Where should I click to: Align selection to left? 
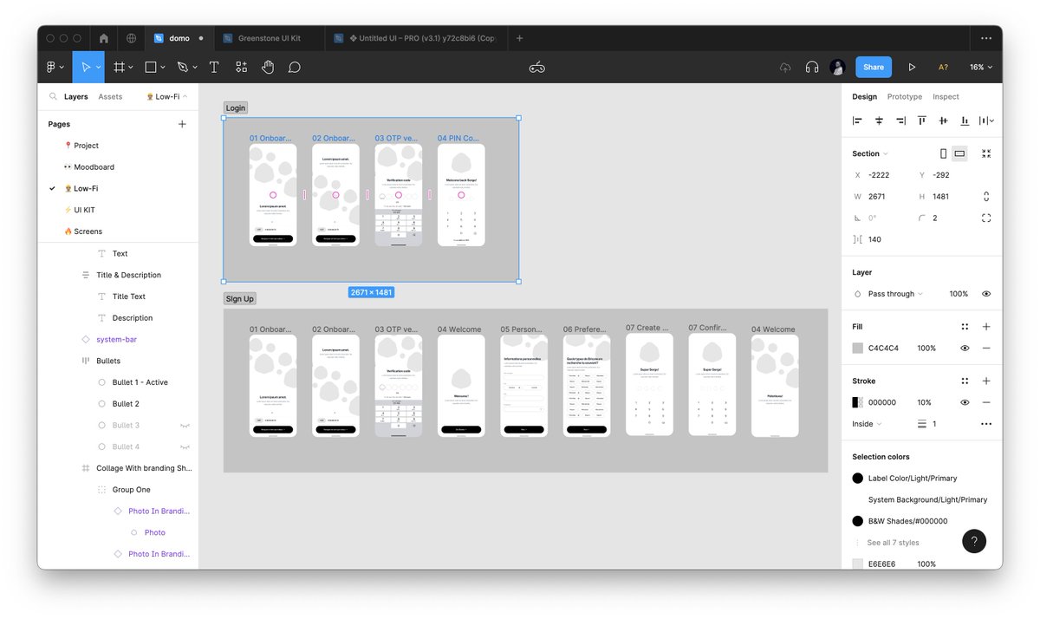(858, 121)
